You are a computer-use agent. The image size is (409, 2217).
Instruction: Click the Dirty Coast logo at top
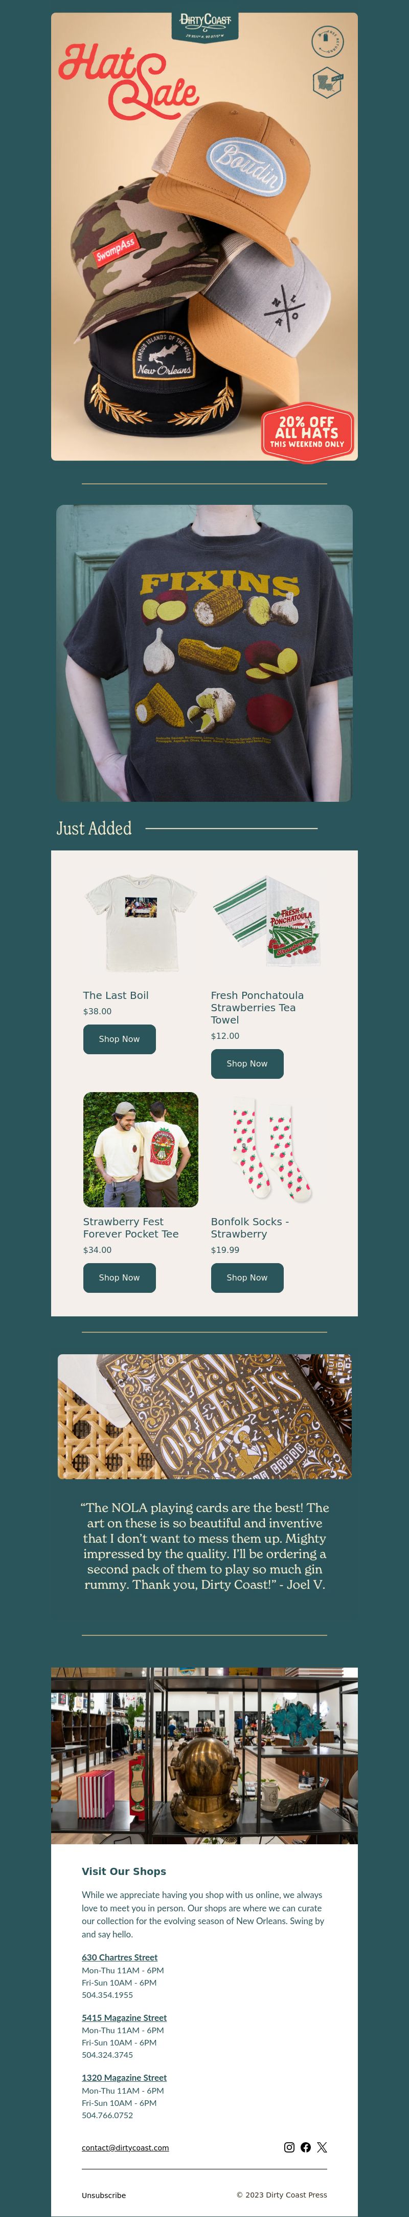coord(204,26)
